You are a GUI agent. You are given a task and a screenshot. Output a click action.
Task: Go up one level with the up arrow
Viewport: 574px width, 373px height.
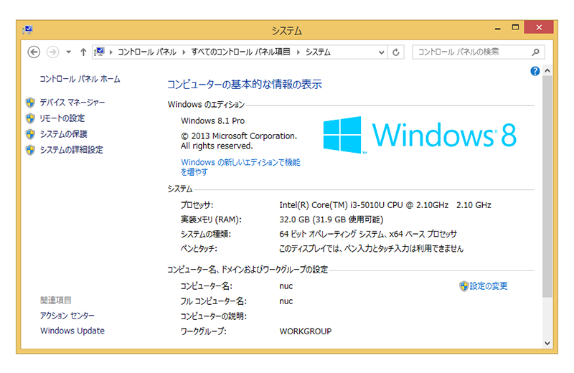click(x=83, y=52)
